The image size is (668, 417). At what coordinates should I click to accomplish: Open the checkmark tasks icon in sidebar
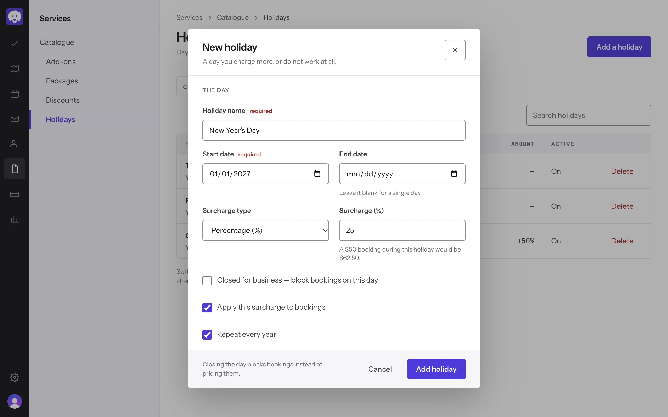(x=15, y=44)
